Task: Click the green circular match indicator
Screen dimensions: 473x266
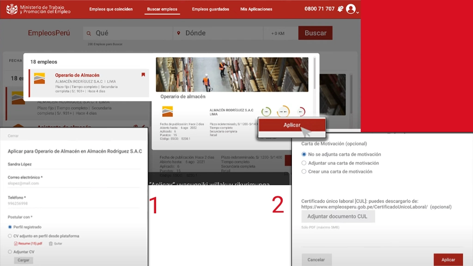Action: (x=266, y=112)
